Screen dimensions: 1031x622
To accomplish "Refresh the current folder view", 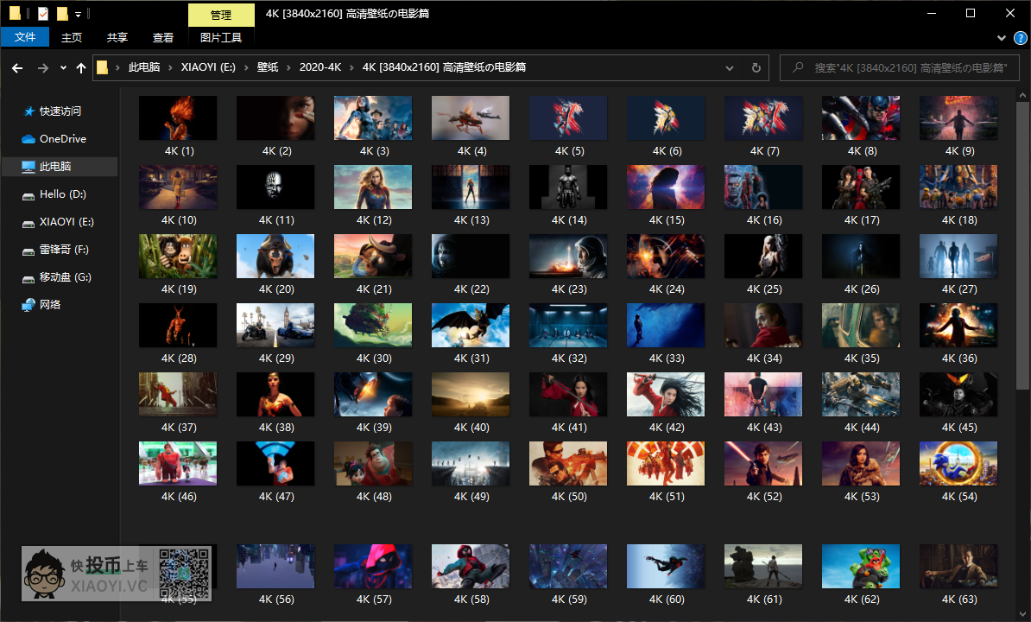I will [x=756, y=67].
